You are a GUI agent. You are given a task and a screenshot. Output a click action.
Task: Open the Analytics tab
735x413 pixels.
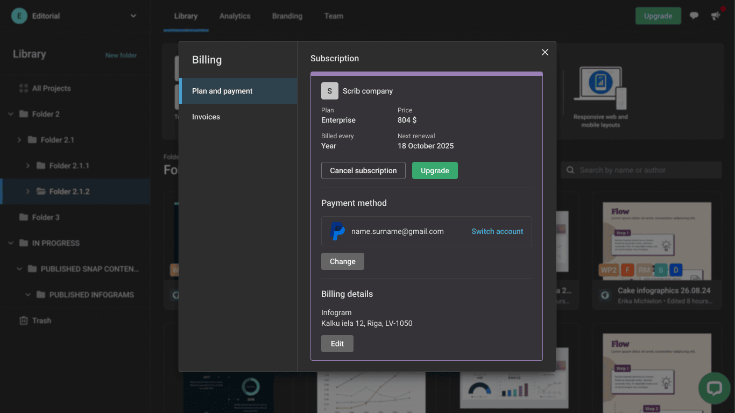click(x=235, y=16)
